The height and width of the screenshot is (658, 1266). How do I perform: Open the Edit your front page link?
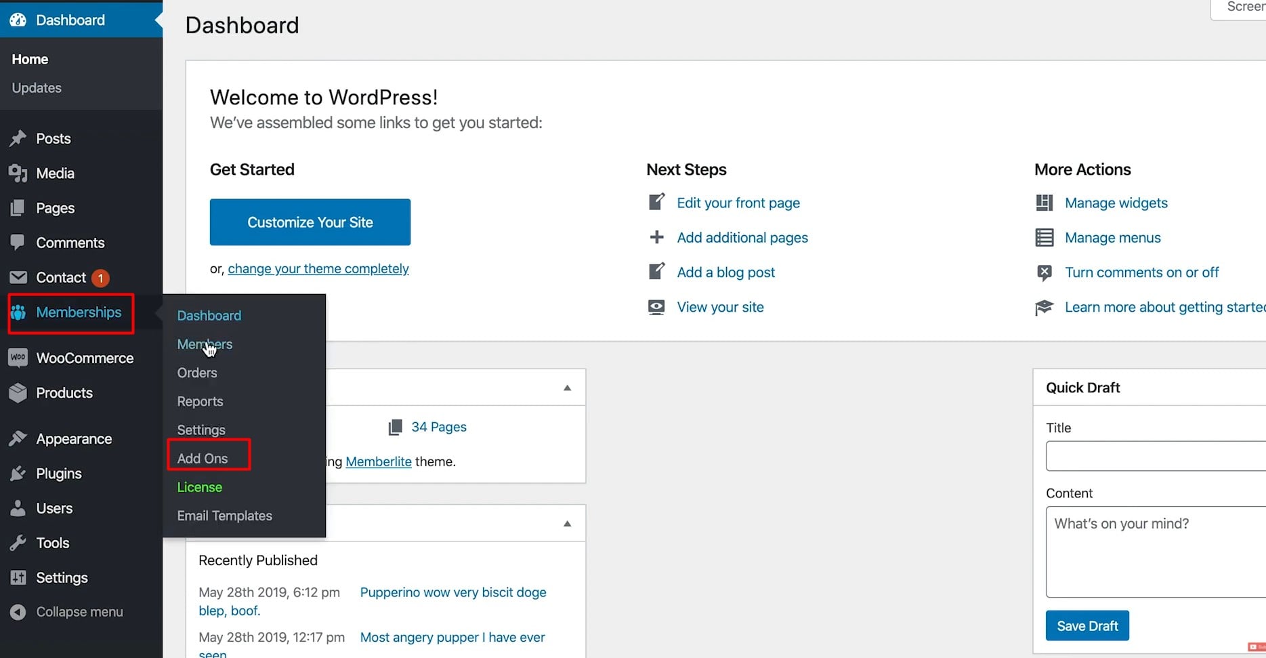(738, 203)
